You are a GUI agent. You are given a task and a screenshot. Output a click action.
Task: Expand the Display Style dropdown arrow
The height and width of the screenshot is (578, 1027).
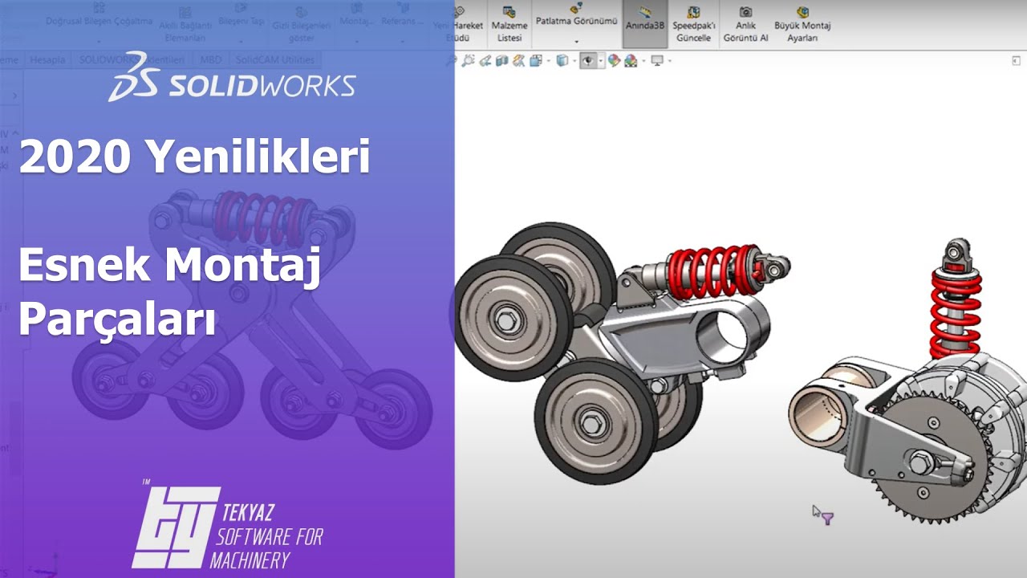pos(574,61)
